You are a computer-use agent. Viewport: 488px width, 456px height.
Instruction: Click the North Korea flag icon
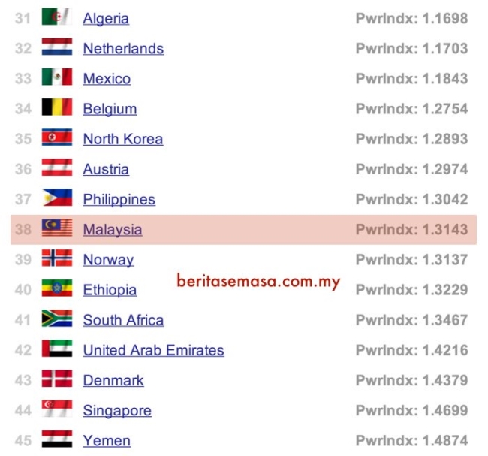(57, 137)
